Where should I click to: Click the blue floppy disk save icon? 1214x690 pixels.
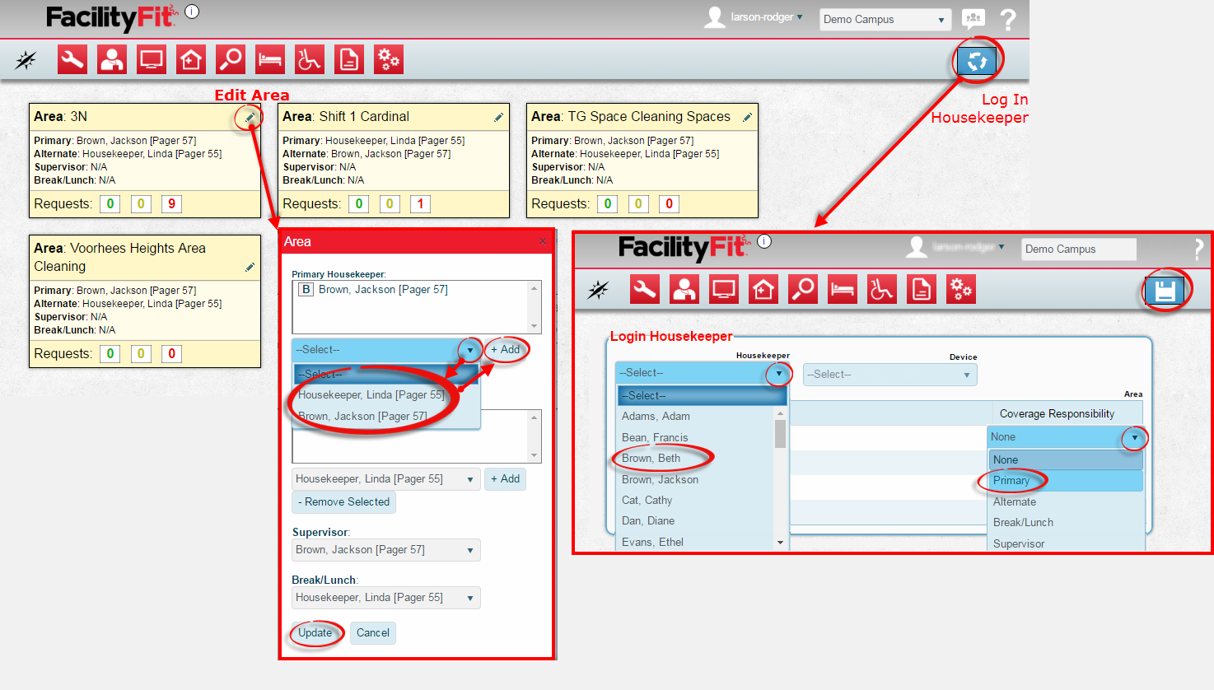tap(1164, 290)
